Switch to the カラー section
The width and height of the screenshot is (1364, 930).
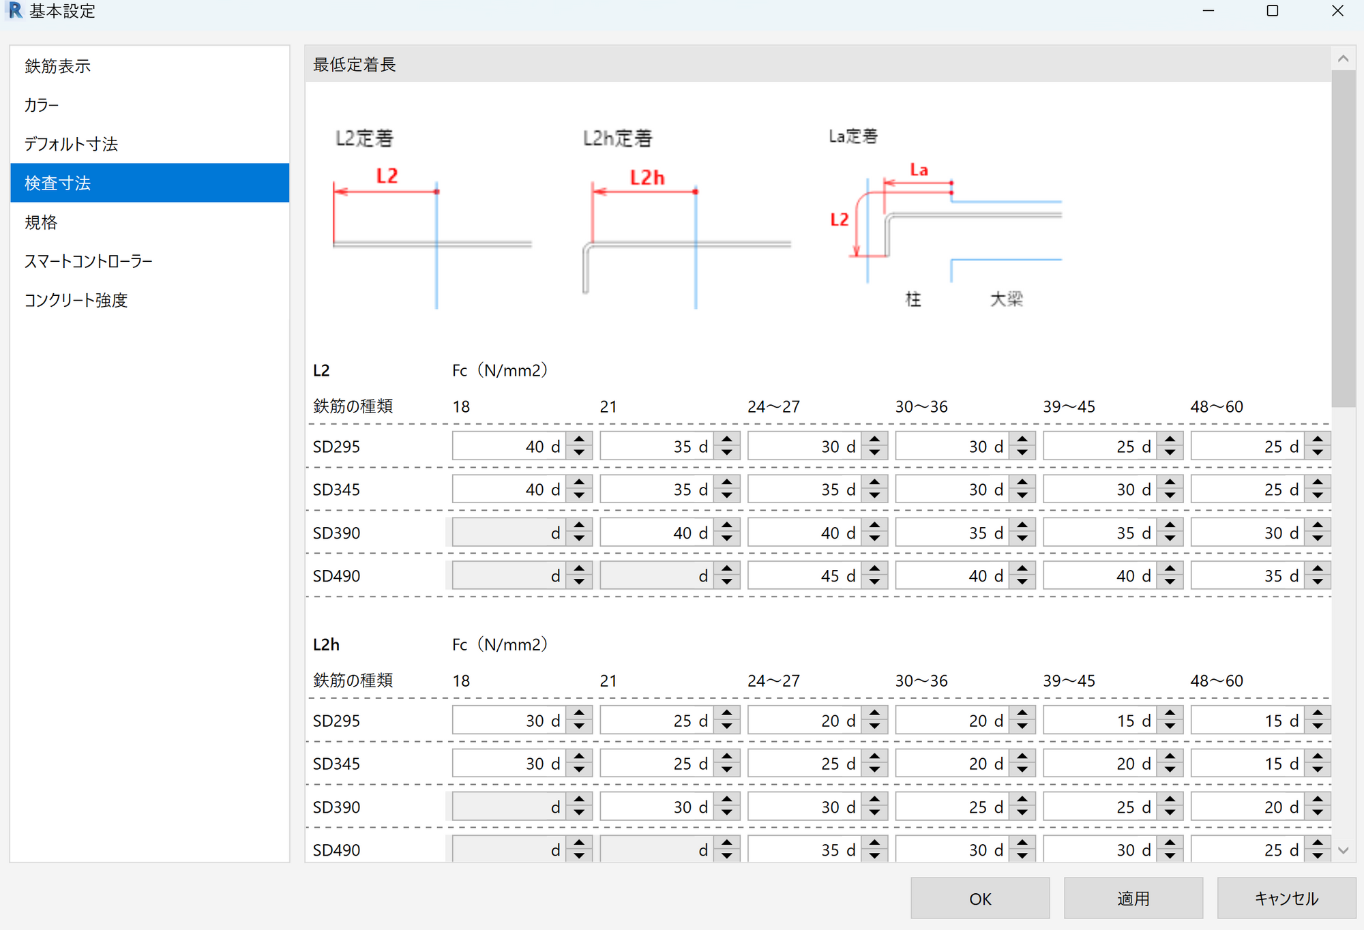(x=42, y=105)
